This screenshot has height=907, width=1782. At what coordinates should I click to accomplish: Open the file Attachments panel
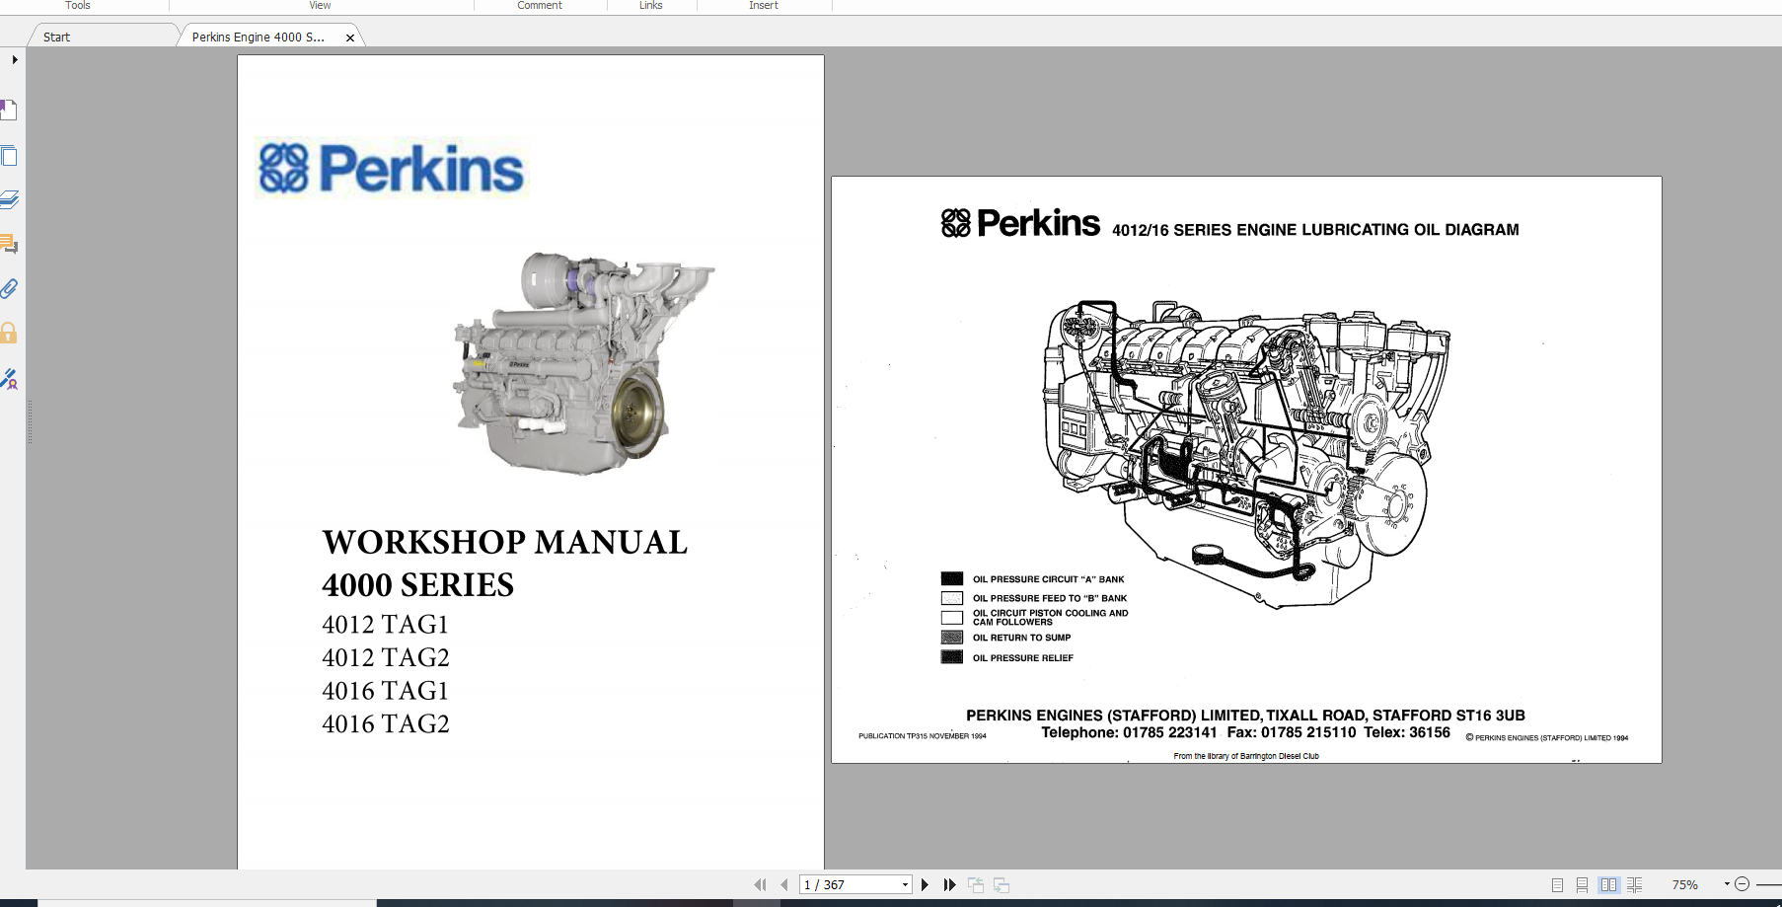click(x=10, y=289)
